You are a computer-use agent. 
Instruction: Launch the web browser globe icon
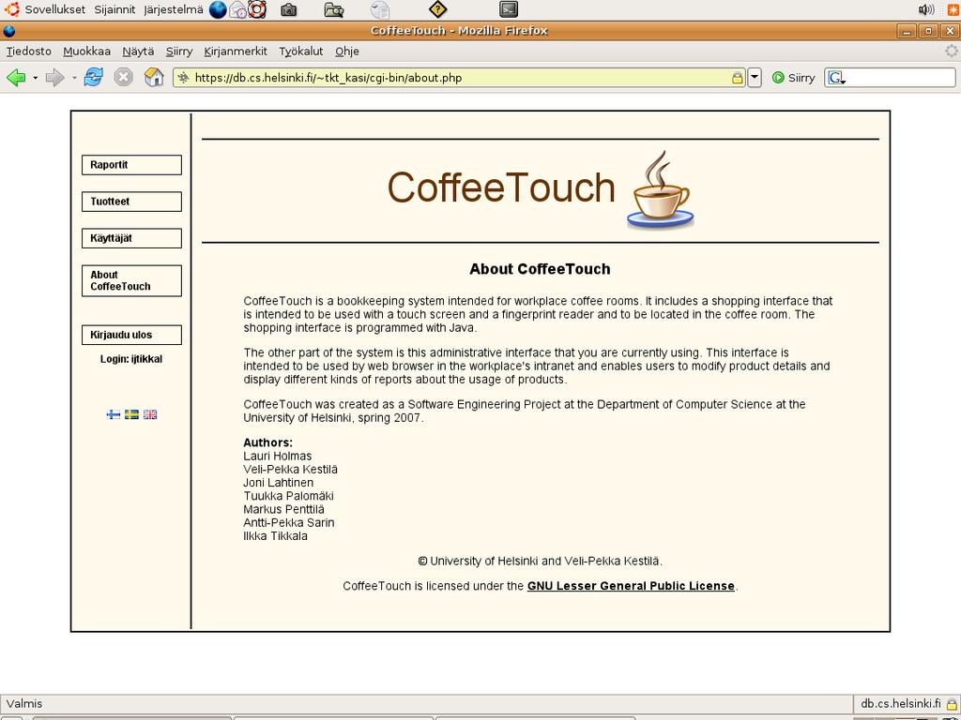click(x=218, y=9)
